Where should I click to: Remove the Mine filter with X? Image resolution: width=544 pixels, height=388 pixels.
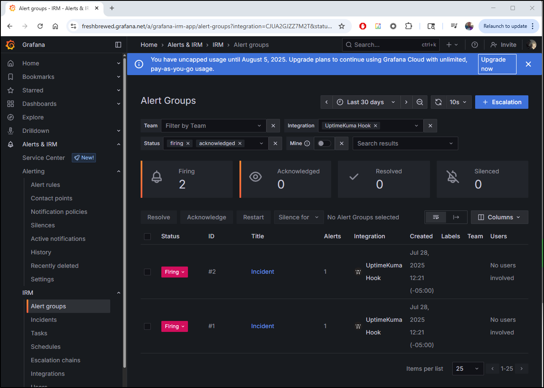[x=342, y=143]
